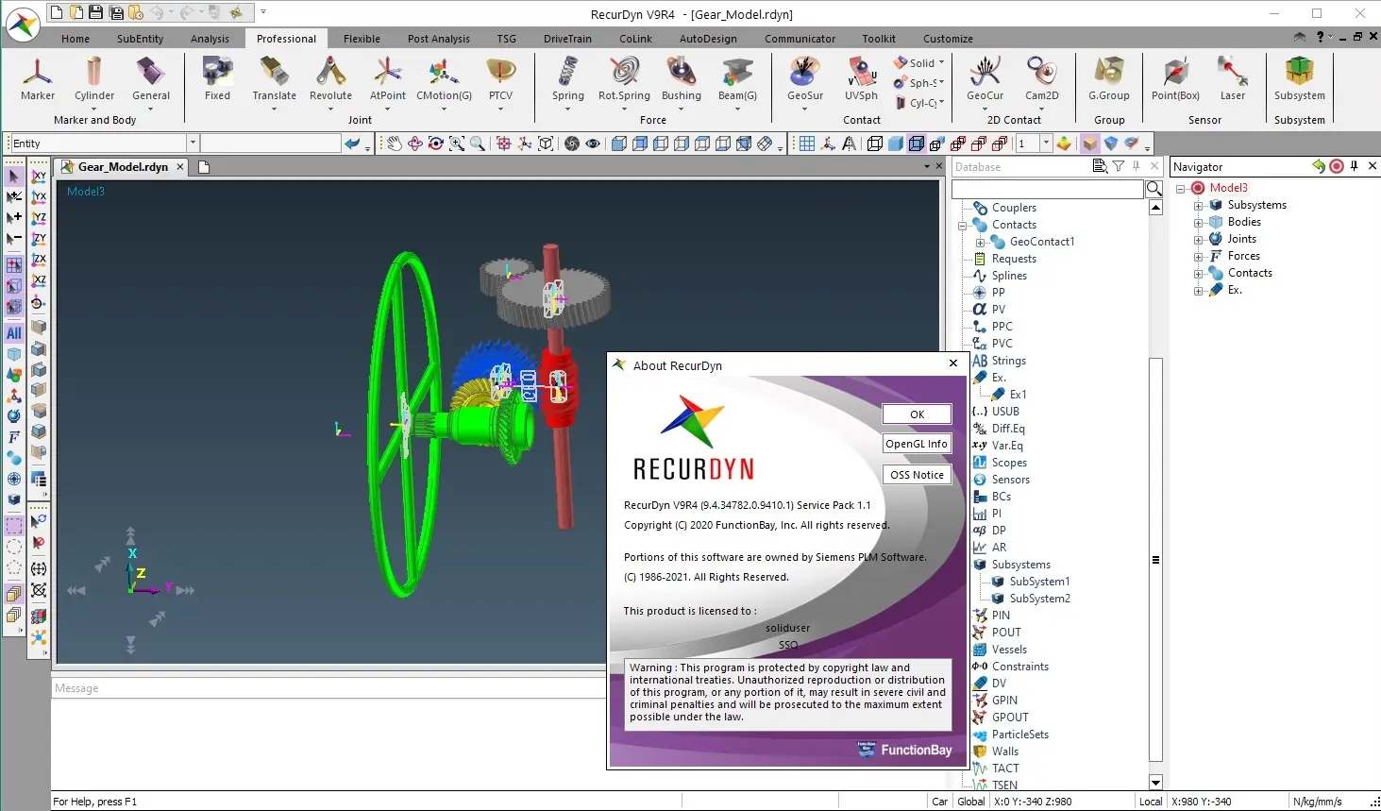Select the Beam(G) force tool
The image size is (1381, 811).
click(x=737, y=78)
